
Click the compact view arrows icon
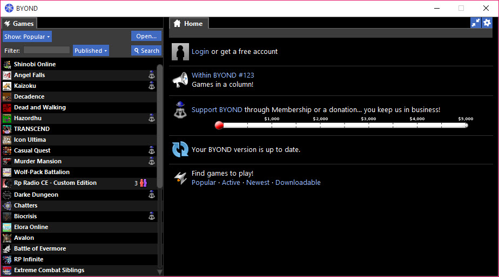click(x=475, y=23)
